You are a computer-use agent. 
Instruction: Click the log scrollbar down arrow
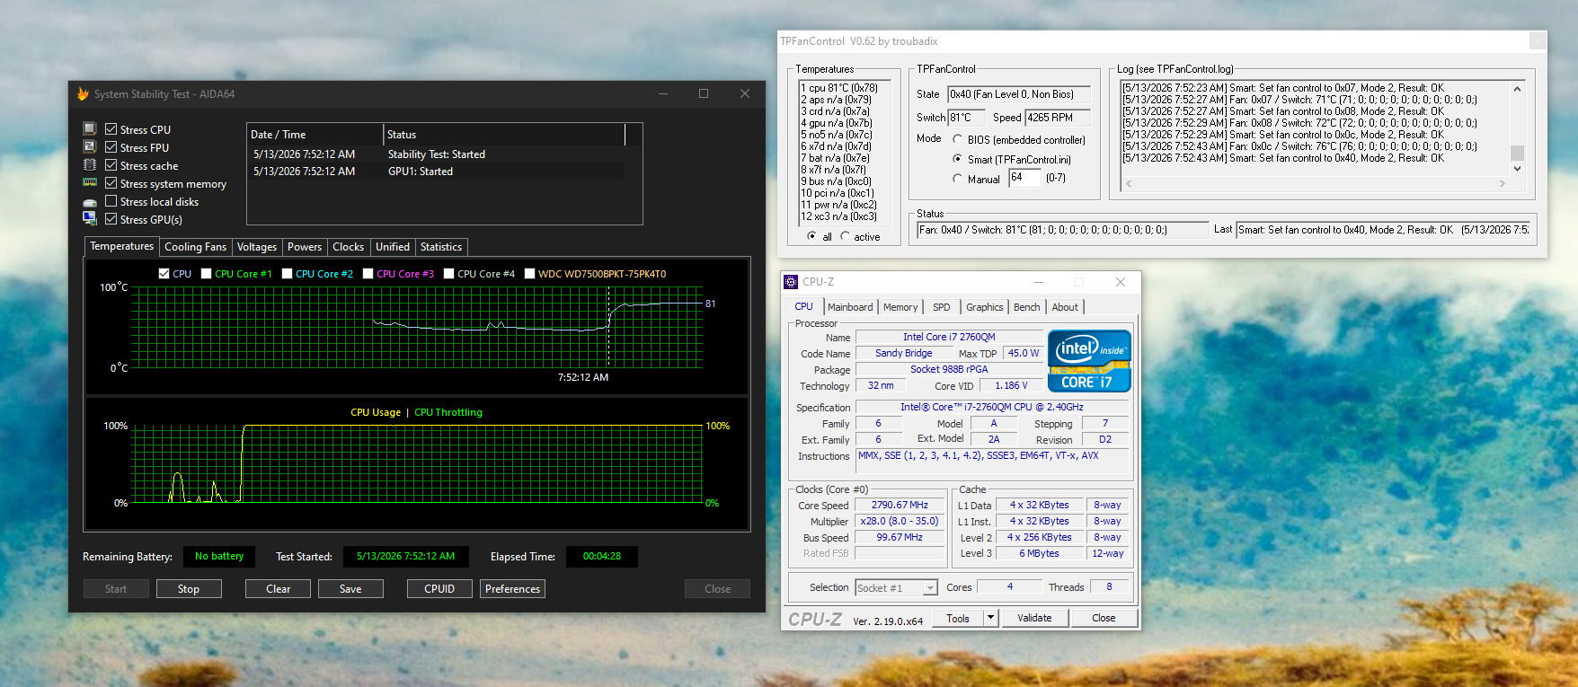1517,168
